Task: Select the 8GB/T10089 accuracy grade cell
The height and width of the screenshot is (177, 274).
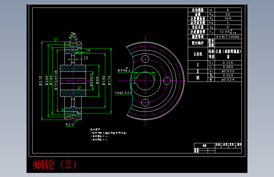Action: tap(228, 37)
